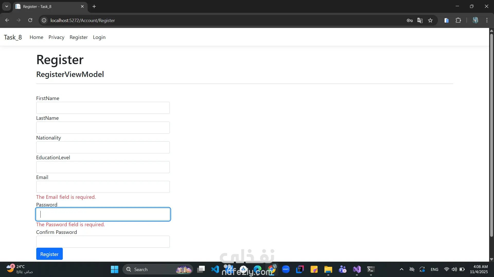
Task: Click the Task_8 brand link
Action: pos(13,37)
